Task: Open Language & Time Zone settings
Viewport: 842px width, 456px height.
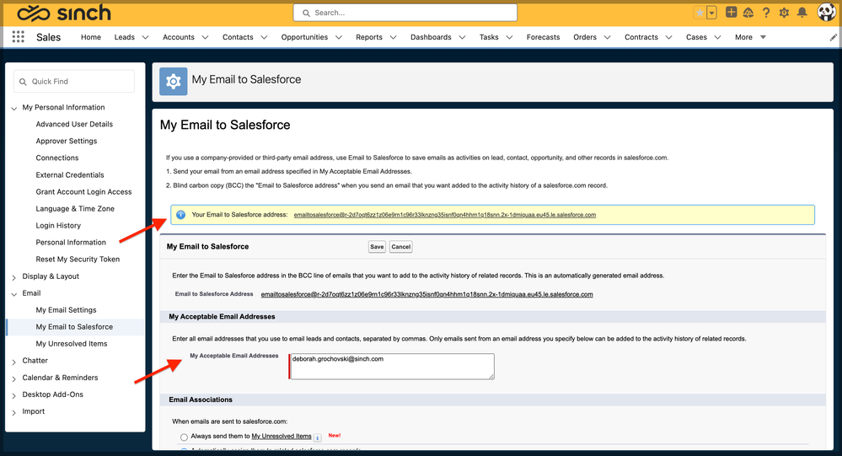Action: (x=75, y=208)
